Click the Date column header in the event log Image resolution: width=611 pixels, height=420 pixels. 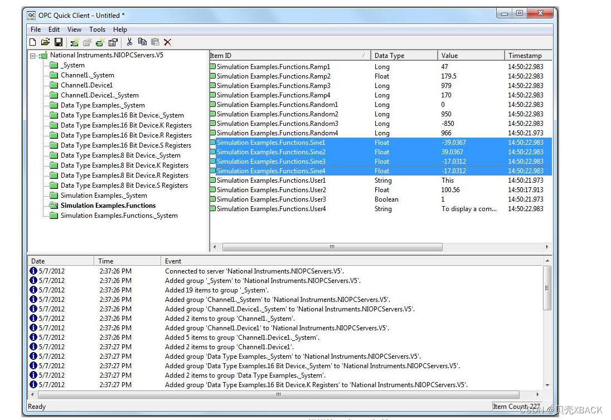click(x=61, y=261)
